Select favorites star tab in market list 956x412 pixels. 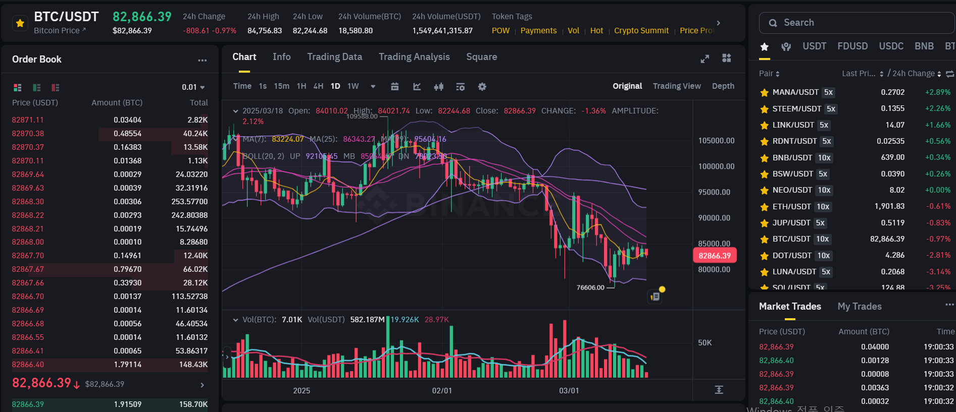click(765, 47)
